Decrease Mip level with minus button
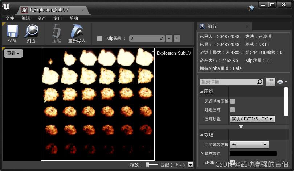 pyautogui.click(x=169, y=38)
